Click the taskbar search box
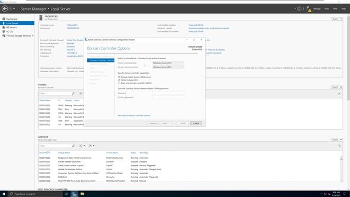Viewport: 350px width, 197px height. click(35, 194)
